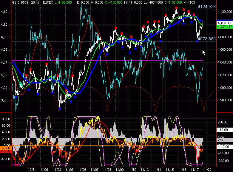Click the 10/31 date on time axis
Image resolution: width=233 pixels, height=172 pixels.
pos(32,170)
